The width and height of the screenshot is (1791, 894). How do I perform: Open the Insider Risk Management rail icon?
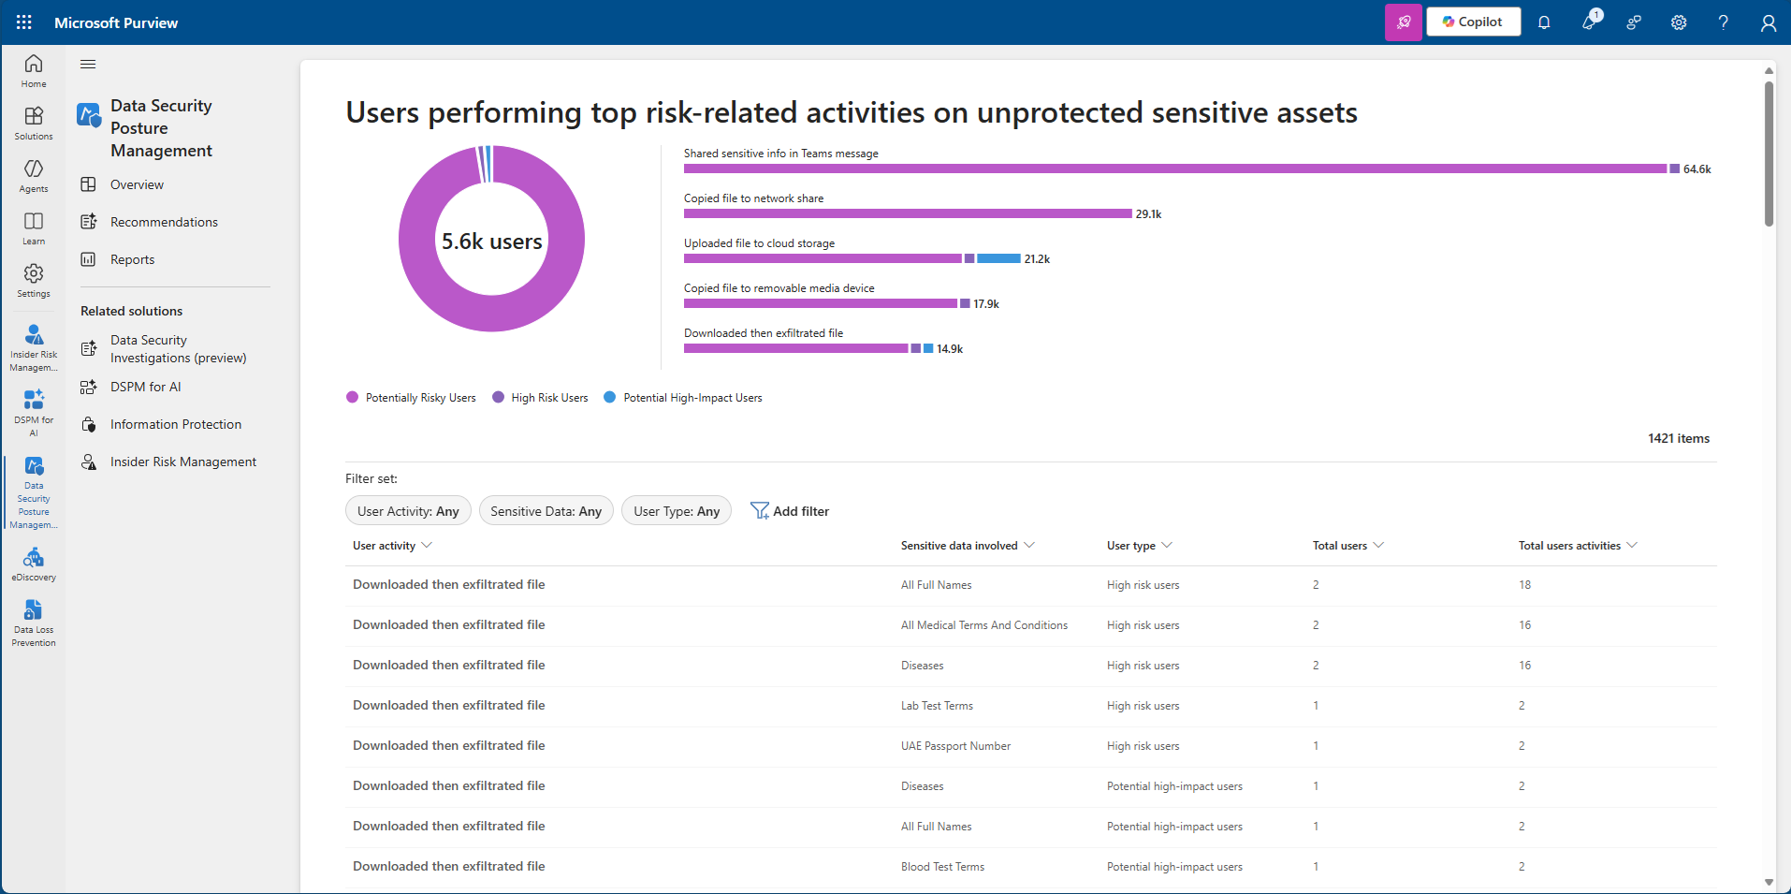pos(34,346)
